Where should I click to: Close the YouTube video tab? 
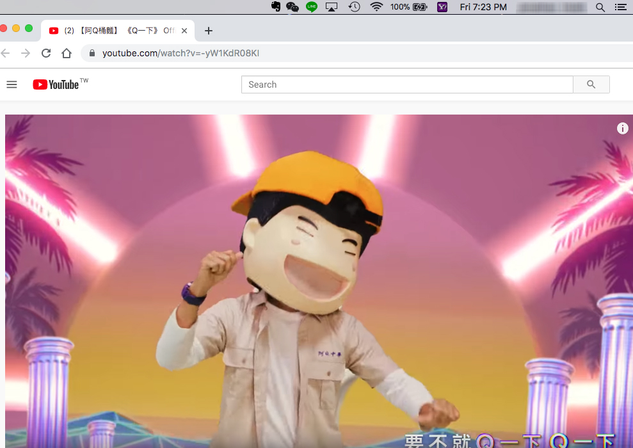(185, 31)
